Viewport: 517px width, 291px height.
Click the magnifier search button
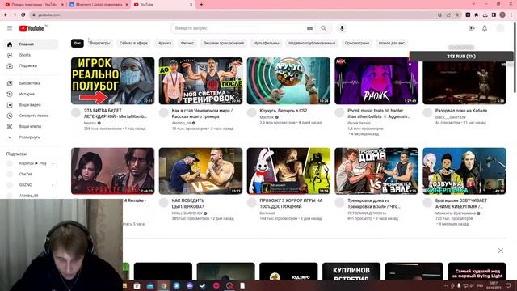pyautogui.click(x=323, y=28)
